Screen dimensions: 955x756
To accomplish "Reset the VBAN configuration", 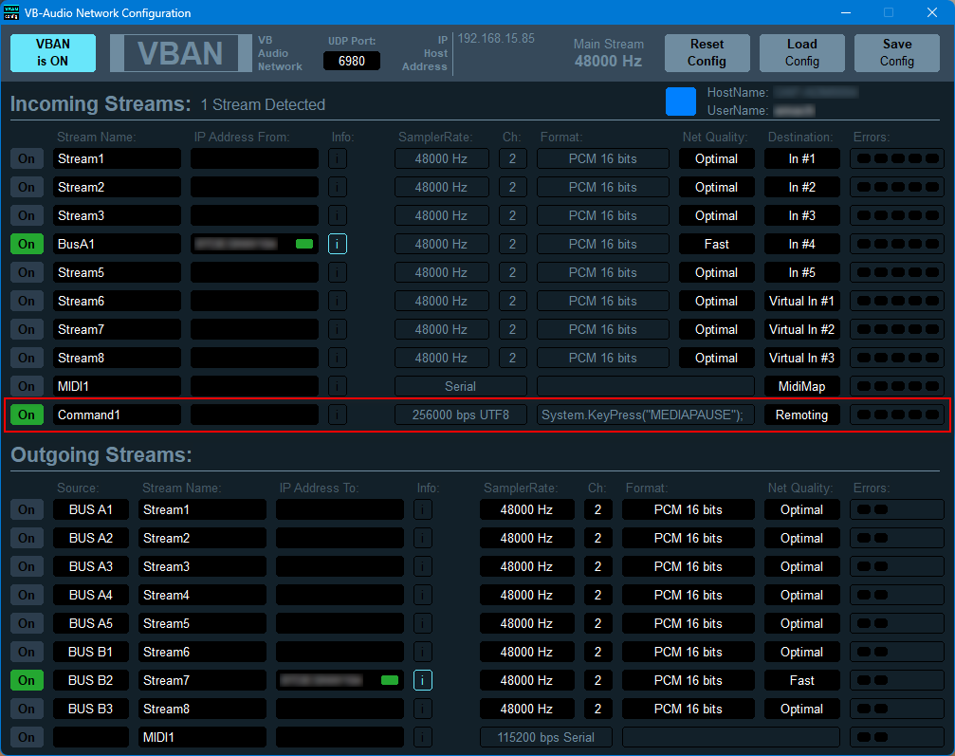I will pyautogui.click(x=707, y=53).
